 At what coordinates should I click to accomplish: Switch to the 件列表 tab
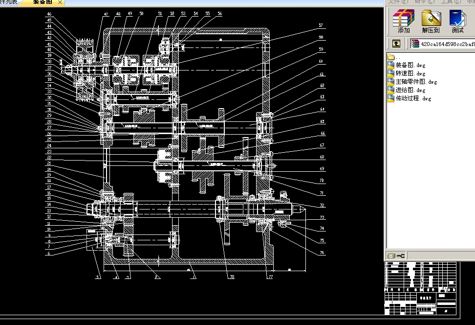[x=8, y=2]
